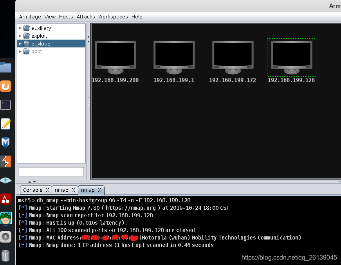The width and height of the screenshot is (341, 265).
Task: Click the module search input field
Action: [51, 172]
